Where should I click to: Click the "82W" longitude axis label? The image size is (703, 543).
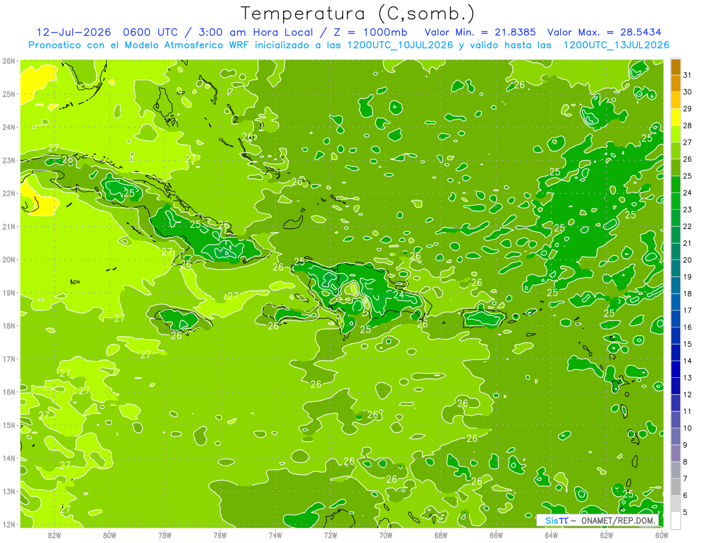click(54, 534)
